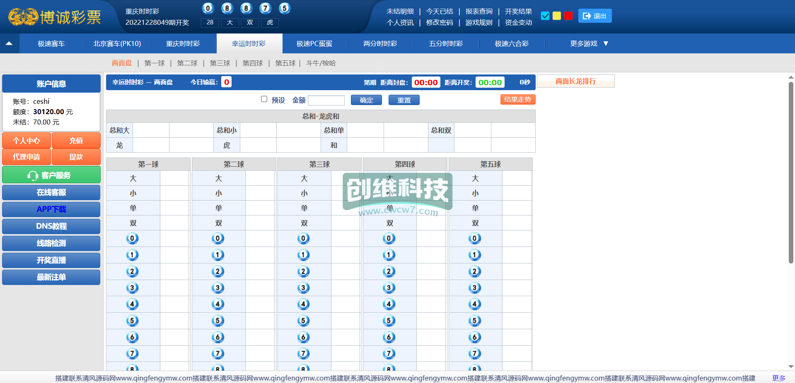This screenshot has height=383, width=795.
Task: Switch to the 北京赛车(PK10) tab
Action: click(x=117, y=43)
